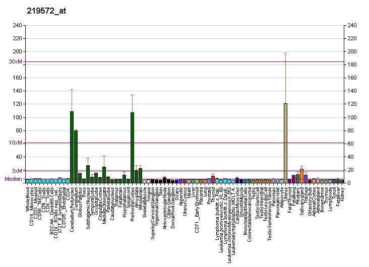This screenshot has height=267, width=369.
Task: Click the TestisSeminiferousTubule x-axis label
Action: pos(270,213)
